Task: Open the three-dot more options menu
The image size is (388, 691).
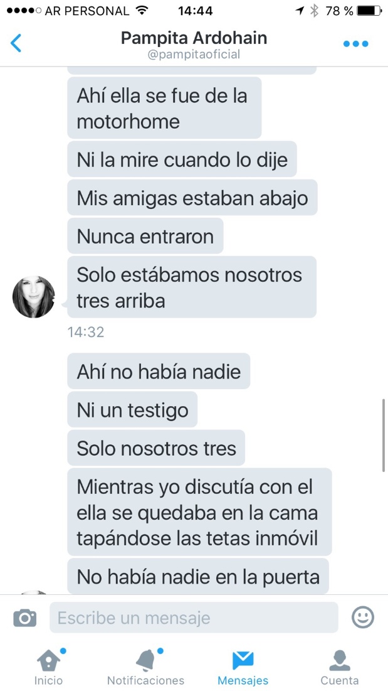Action: pos(355,44)
